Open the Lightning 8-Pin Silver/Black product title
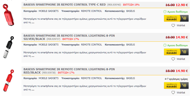190x97 pixels. 69,37
